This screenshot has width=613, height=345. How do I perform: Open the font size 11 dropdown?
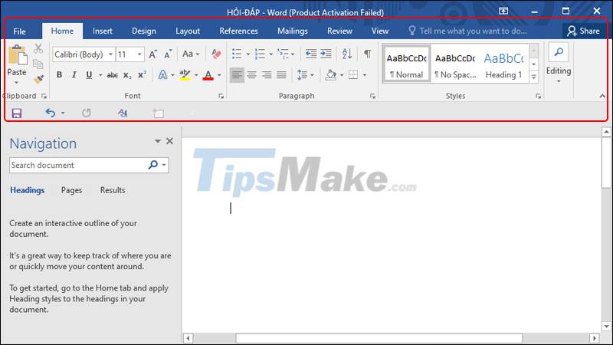[x=139, y=54]
